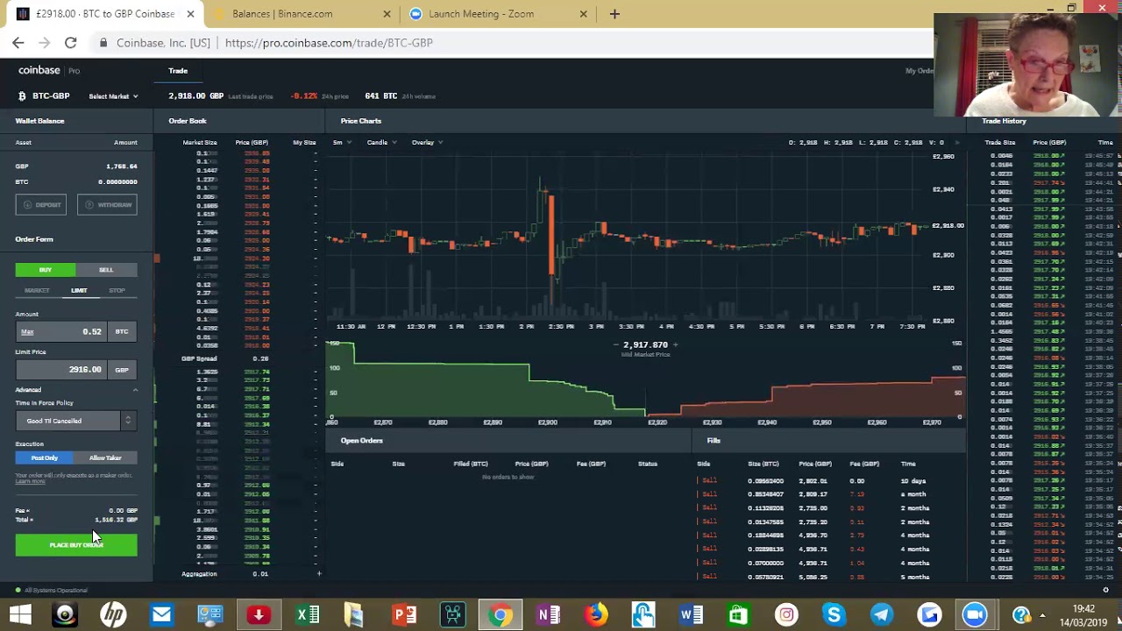The height and width of the screenshot is (631, 1122).
Task: Click the browser back arrow
Action: coord(18,42)
